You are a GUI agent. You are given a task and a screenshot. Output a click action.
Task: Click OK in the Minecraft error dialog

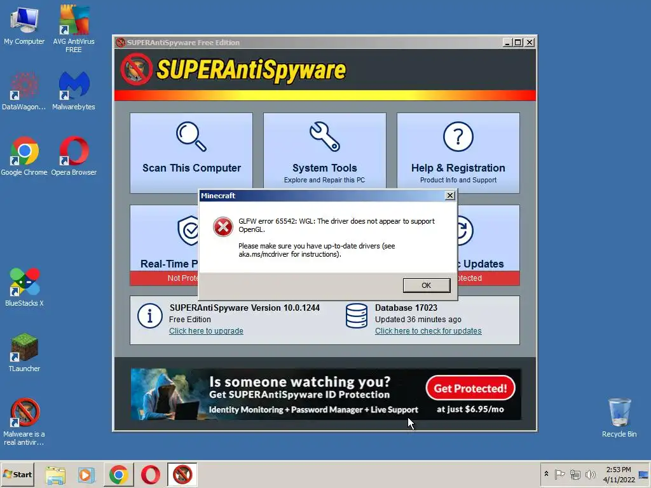click(427, 285)
